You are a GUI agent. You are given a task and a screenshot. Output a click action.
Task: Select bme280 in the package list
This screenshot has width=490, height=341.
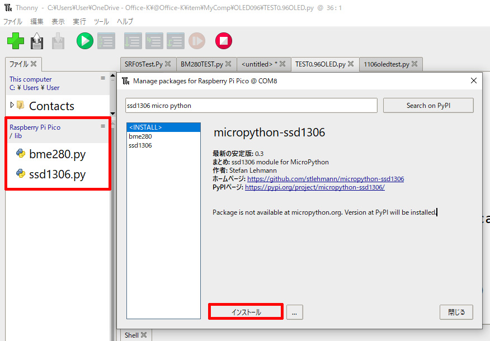coord(163,136)
